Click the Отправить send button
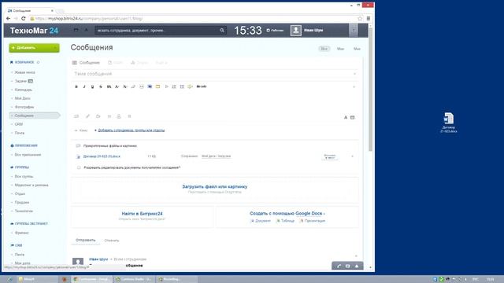Screen dimensions: 504x283 86,241
